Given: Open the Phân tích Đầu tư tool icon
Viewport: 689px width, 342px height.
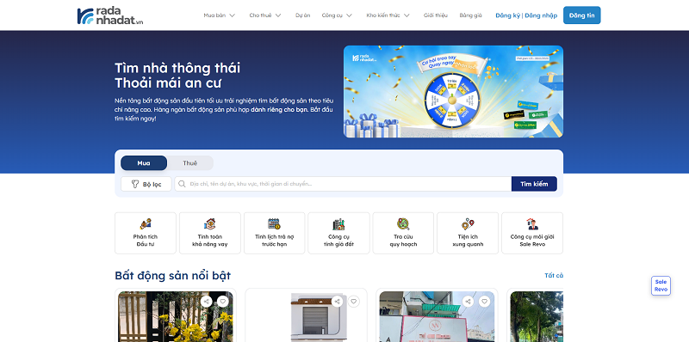Looking at the screenshot, I should tap(146, 233).
